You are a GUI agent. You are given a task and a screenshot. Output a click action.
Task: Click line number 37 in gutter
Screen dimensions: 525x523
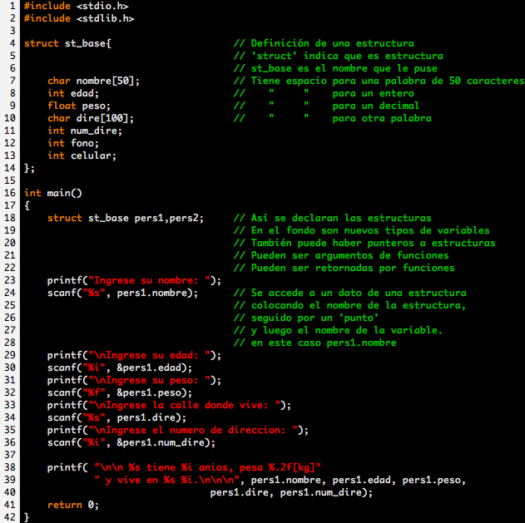[10, 455]
